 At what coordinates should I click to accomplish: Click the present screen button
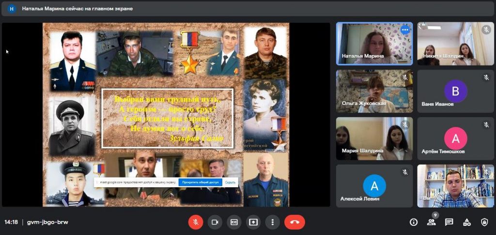point(253,222)
